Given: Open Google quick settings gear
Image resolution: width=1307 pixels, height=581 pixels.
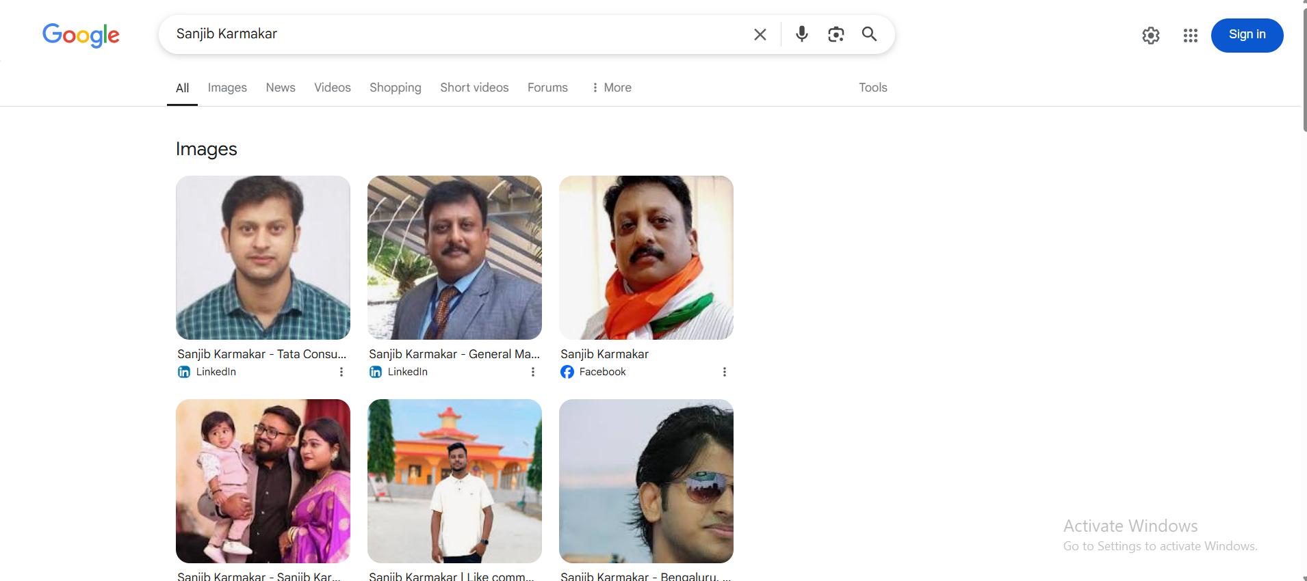Looking at the screenshot, I should [x=1150, y=36].
